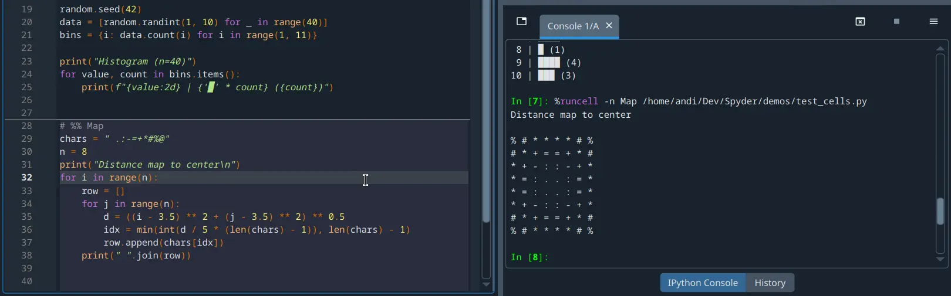
Task: Switch to the History tab
Action: click(770, 283)
